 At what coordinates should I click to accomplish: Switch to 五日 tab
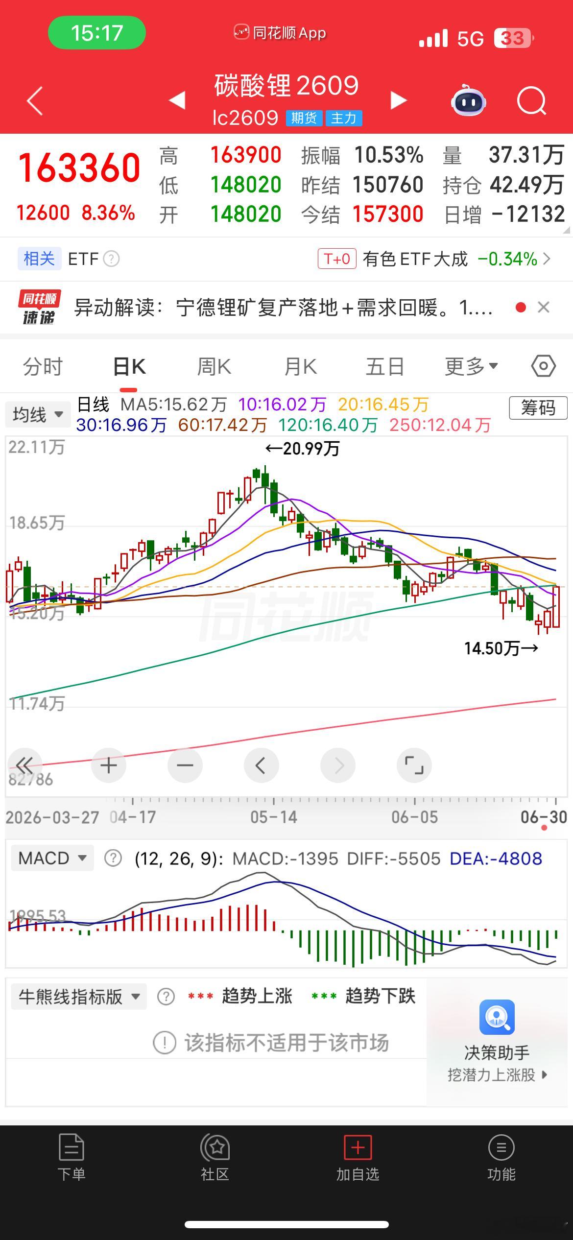pos(385,366)
